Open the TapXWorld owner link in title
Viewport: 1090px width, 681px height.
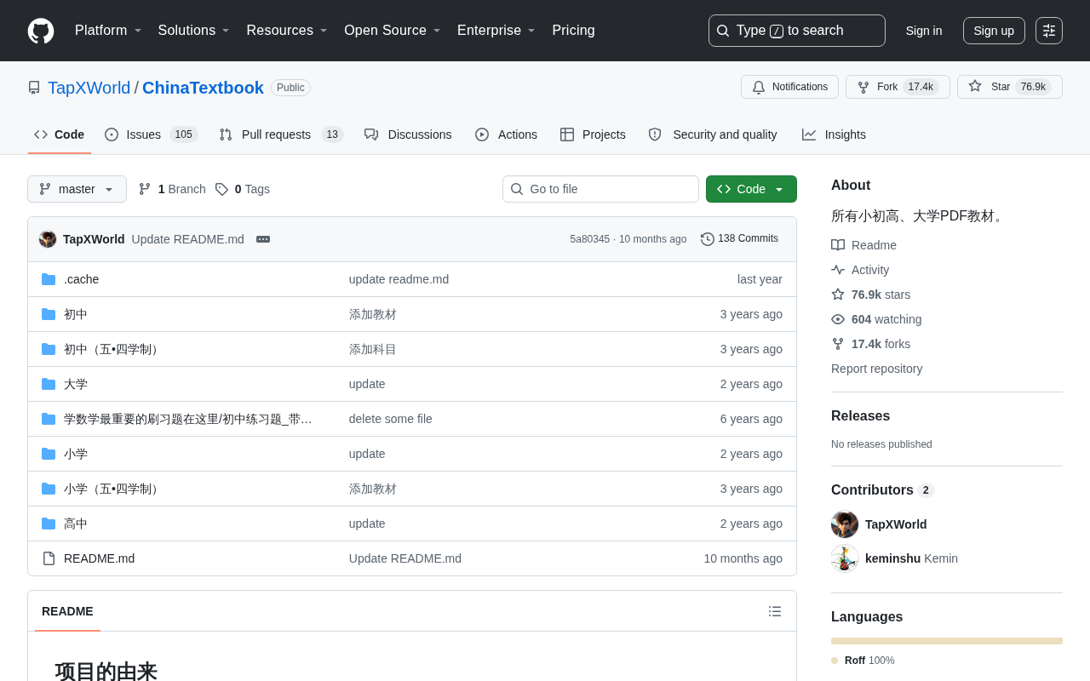pyautogui.click(x=89, y=88)
